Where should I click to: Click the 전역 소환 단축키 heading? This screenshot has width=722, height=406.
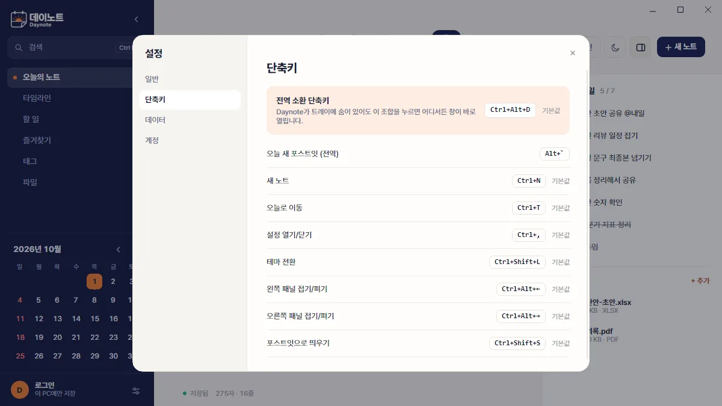(x=303, y=100)
